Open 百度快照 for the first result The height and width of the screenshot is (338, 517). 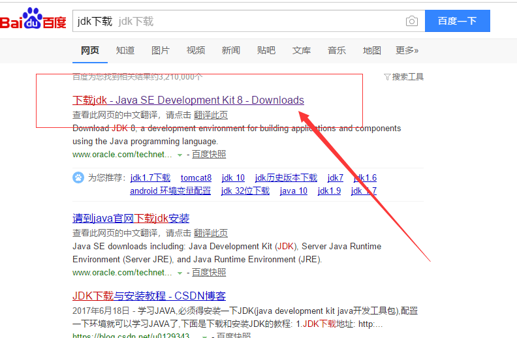point(209,154)
